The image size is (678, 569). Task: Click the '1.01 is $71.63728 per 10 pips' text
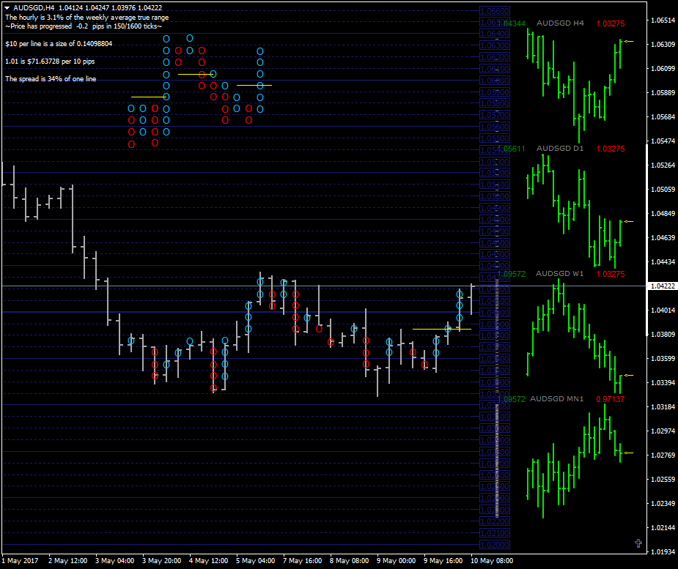click(50, 62)
